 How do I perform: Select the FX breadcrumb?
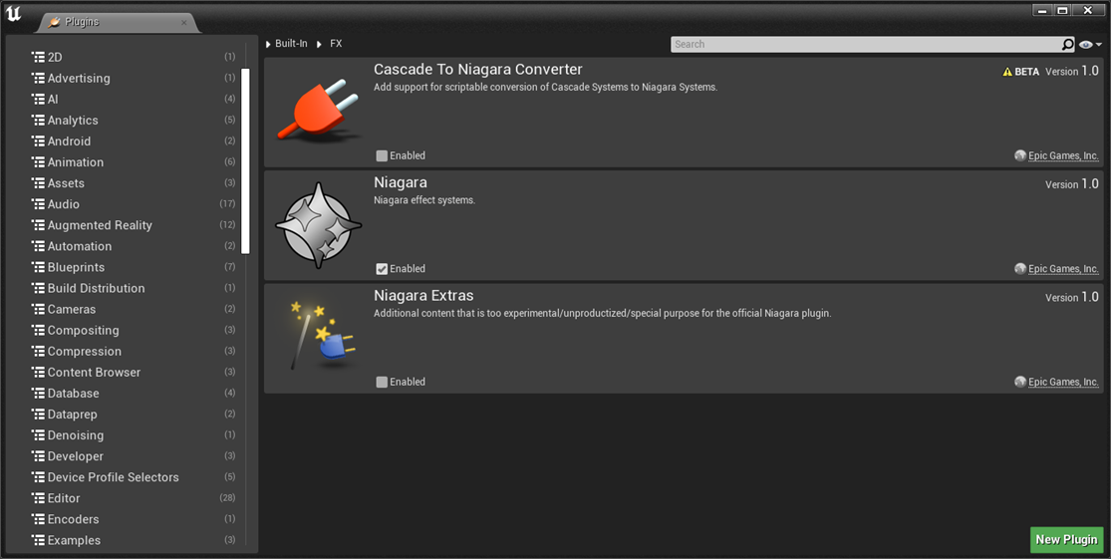pyautogui.click(x=336, y=43)
